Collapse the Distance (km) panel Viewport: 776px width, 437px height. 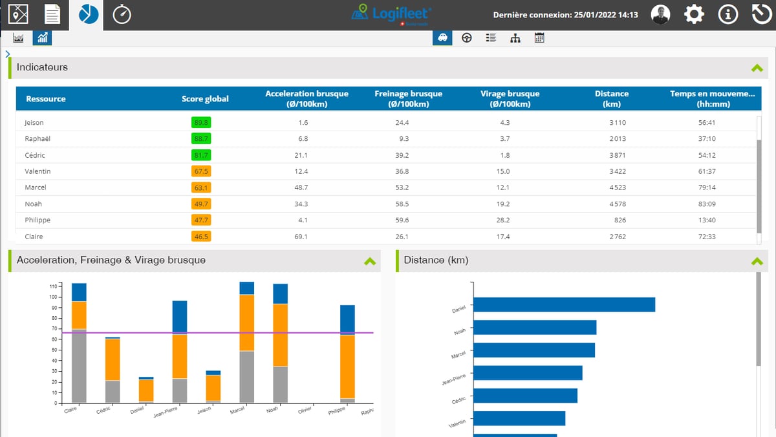757,261
